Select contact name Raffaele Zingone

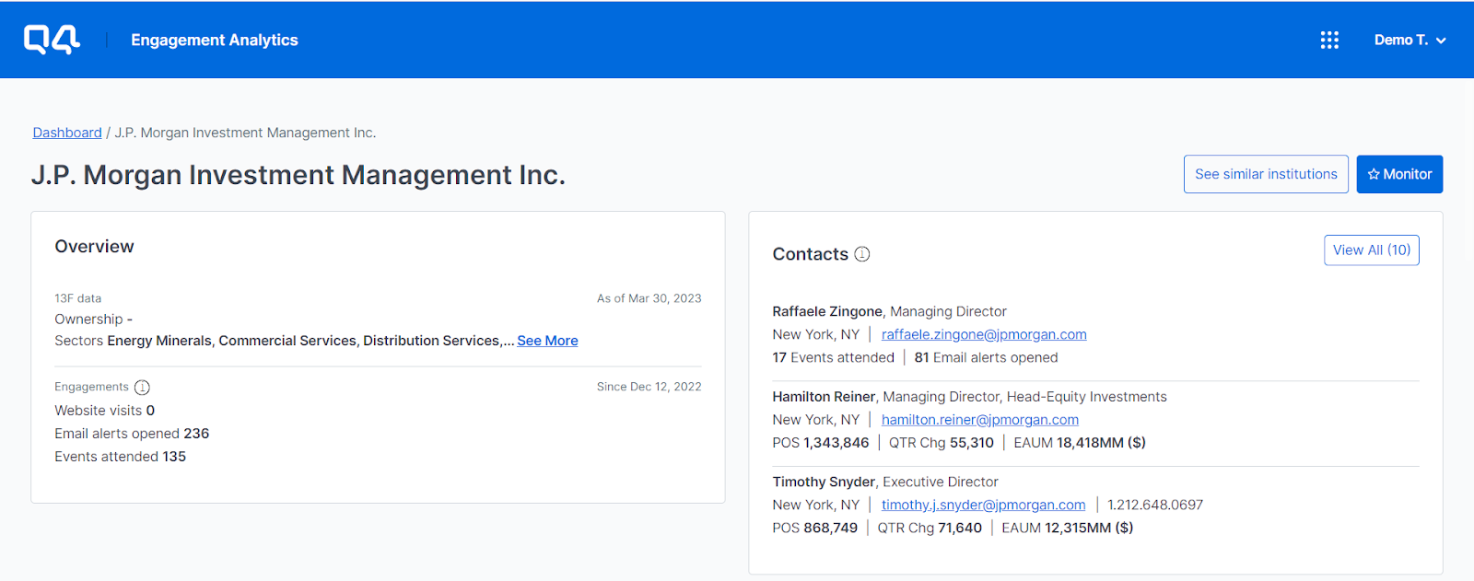tap(827, 311)
